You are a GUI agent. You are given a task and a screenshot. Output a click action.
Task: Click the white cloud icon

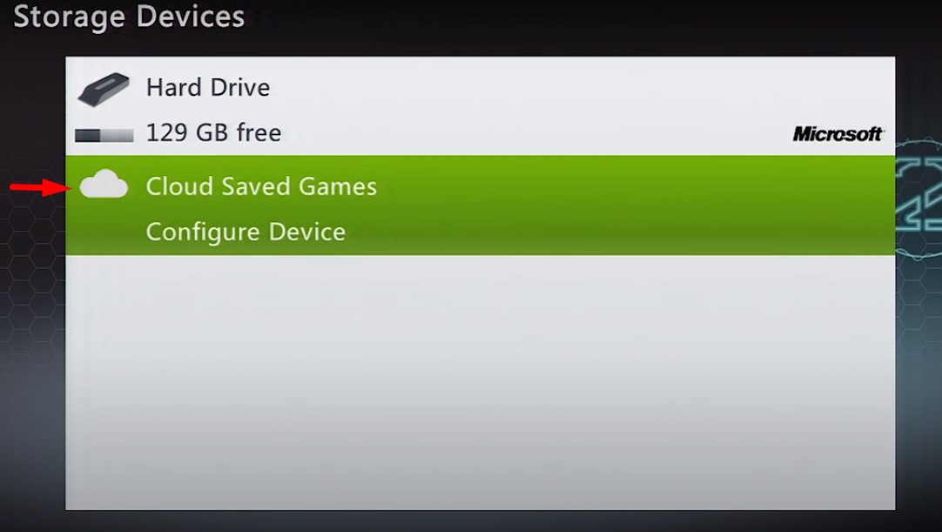(x=104, y=184)
